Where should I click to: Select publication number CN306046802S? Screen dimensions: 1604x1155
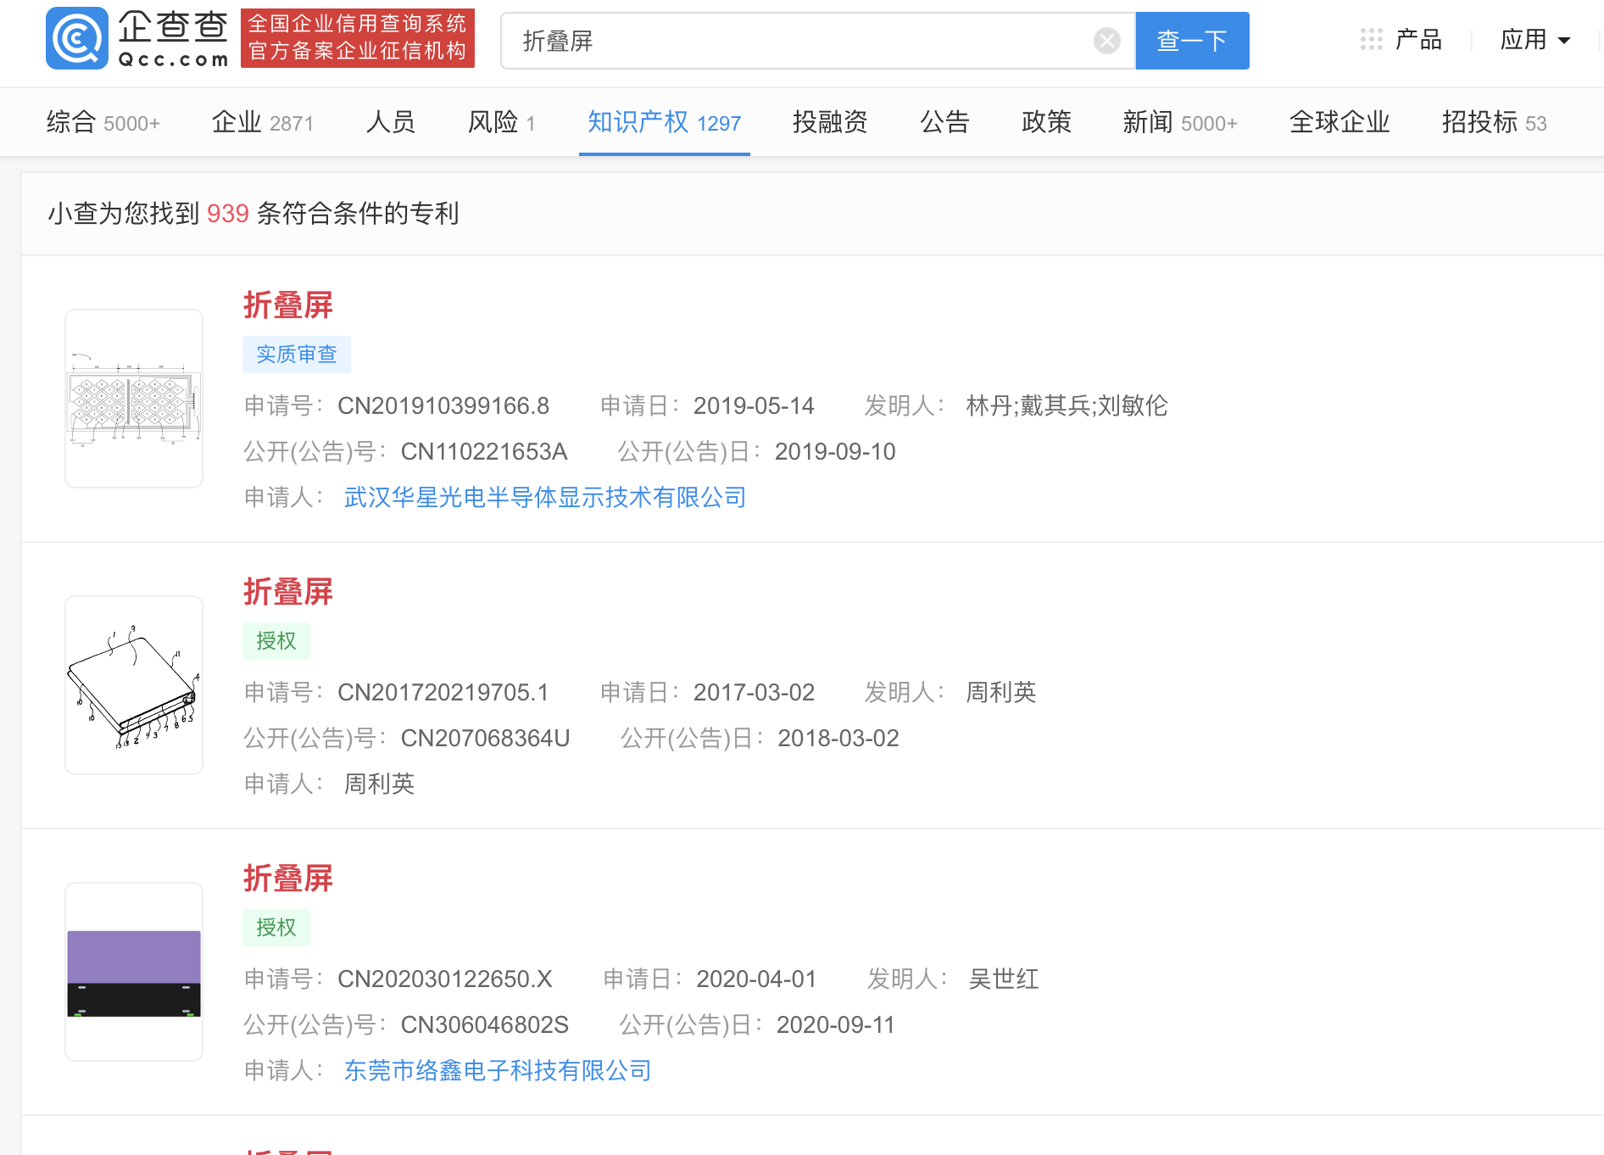pos(485,1024)
